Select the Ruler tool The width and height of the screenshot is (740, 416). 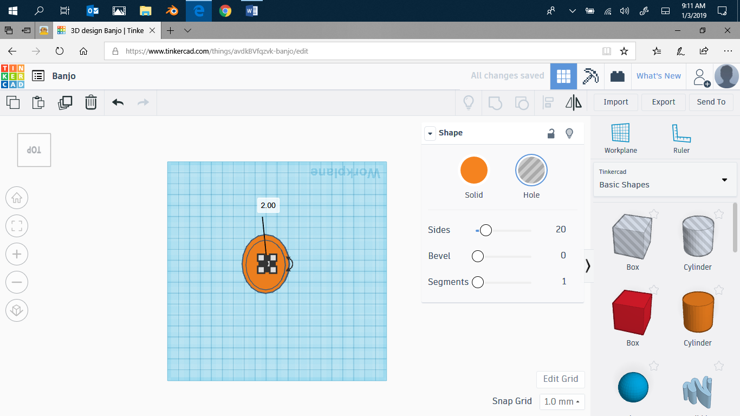tap(681, 139)
